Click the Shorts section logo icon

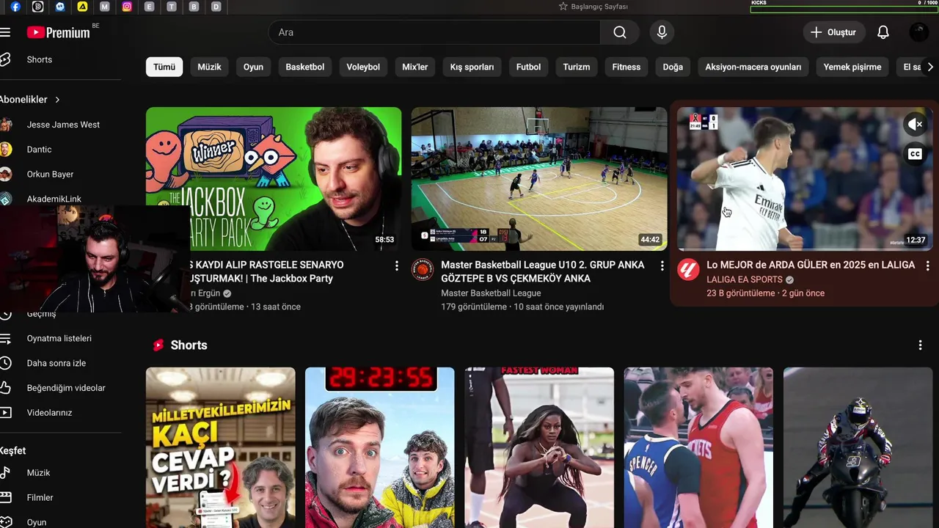pos(158,345)
